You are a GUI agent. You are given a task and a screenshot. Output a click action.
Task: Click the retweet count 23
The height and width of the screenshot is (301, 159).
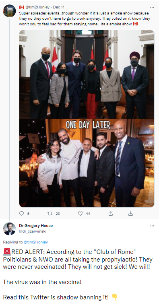pos(58,213)
